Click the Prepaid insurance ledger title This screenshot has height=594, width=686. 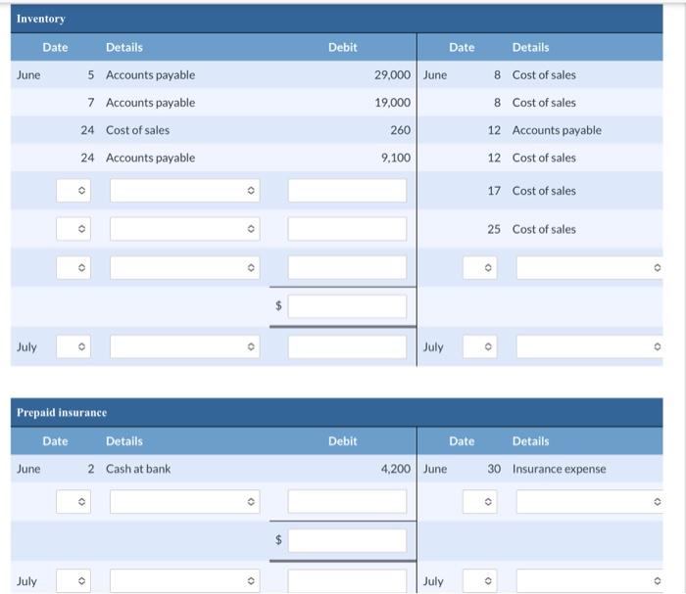(x=62, y=412)
